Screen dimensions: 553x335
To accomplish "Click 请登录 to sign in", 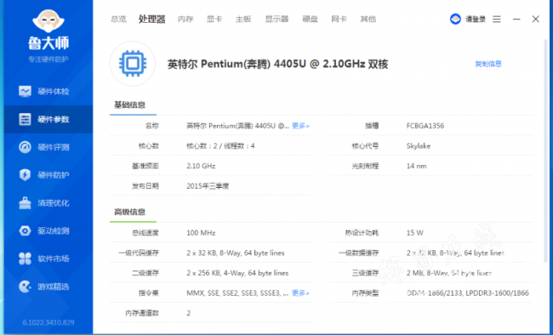I will point(476,20).
